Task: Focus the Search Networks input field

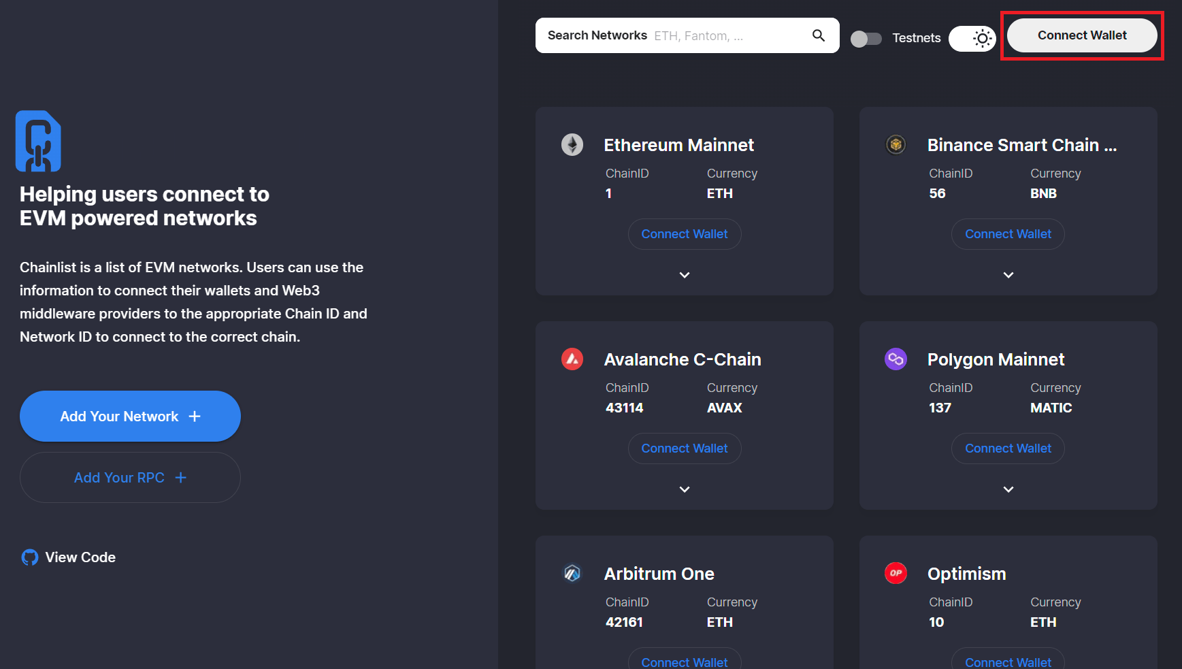Action: click(x=728, y=36)
